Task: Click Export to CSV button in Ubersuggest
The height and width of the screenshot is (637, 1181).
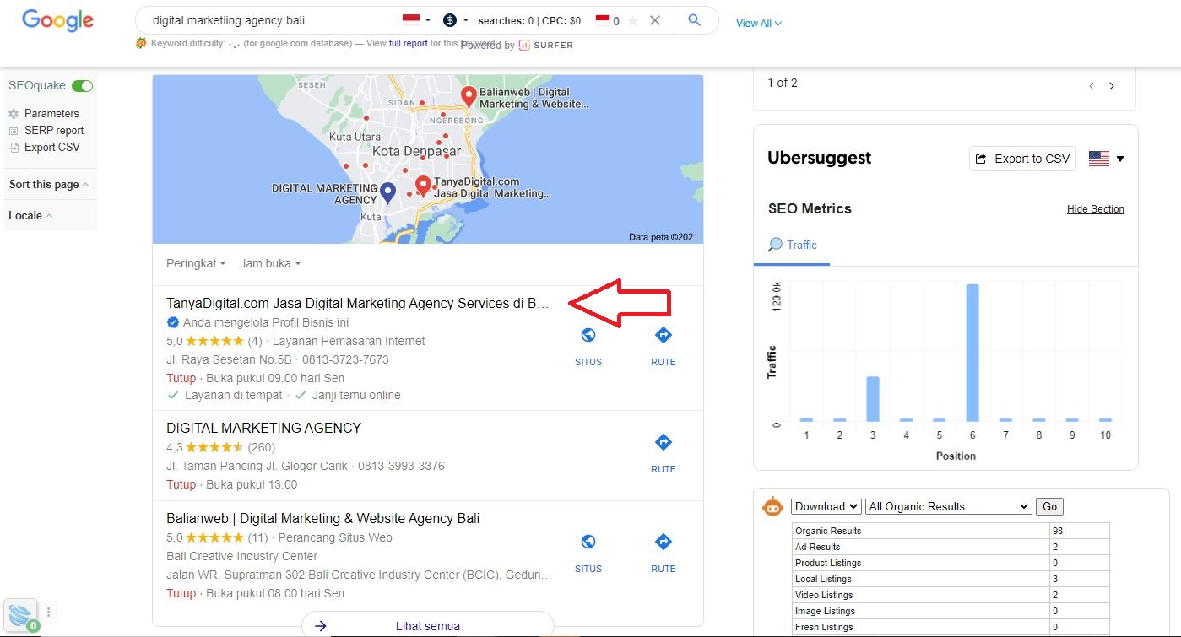Action: click(x=1022, y=159)
